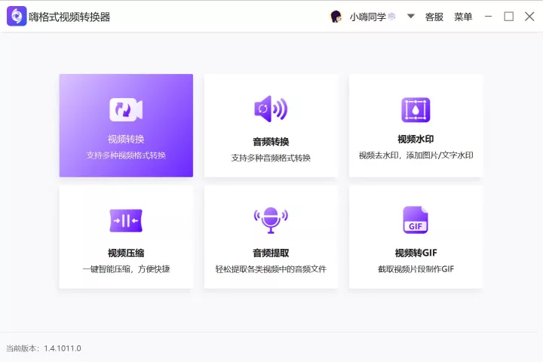Select the 视频水印 card title
This screenshot has height=362, width=543.
pos(416,139)
